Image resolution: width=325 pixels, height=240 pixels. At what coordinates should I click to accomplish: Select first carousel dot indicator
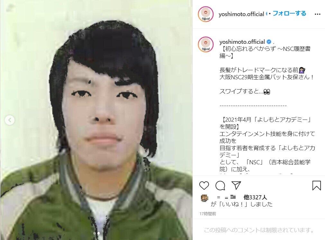click(95, 233)
